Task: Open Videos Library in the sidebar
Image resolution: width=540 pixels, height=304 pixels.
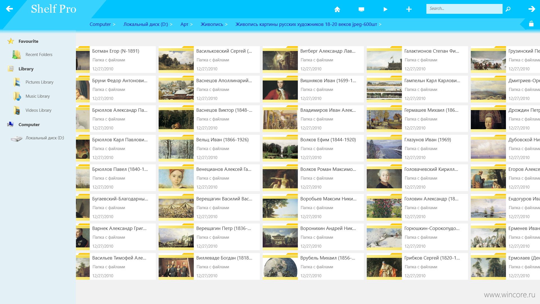Action: point(39,110)
